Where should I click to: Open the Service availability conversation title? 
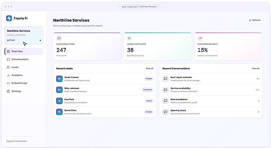click(x=181, y=88)
